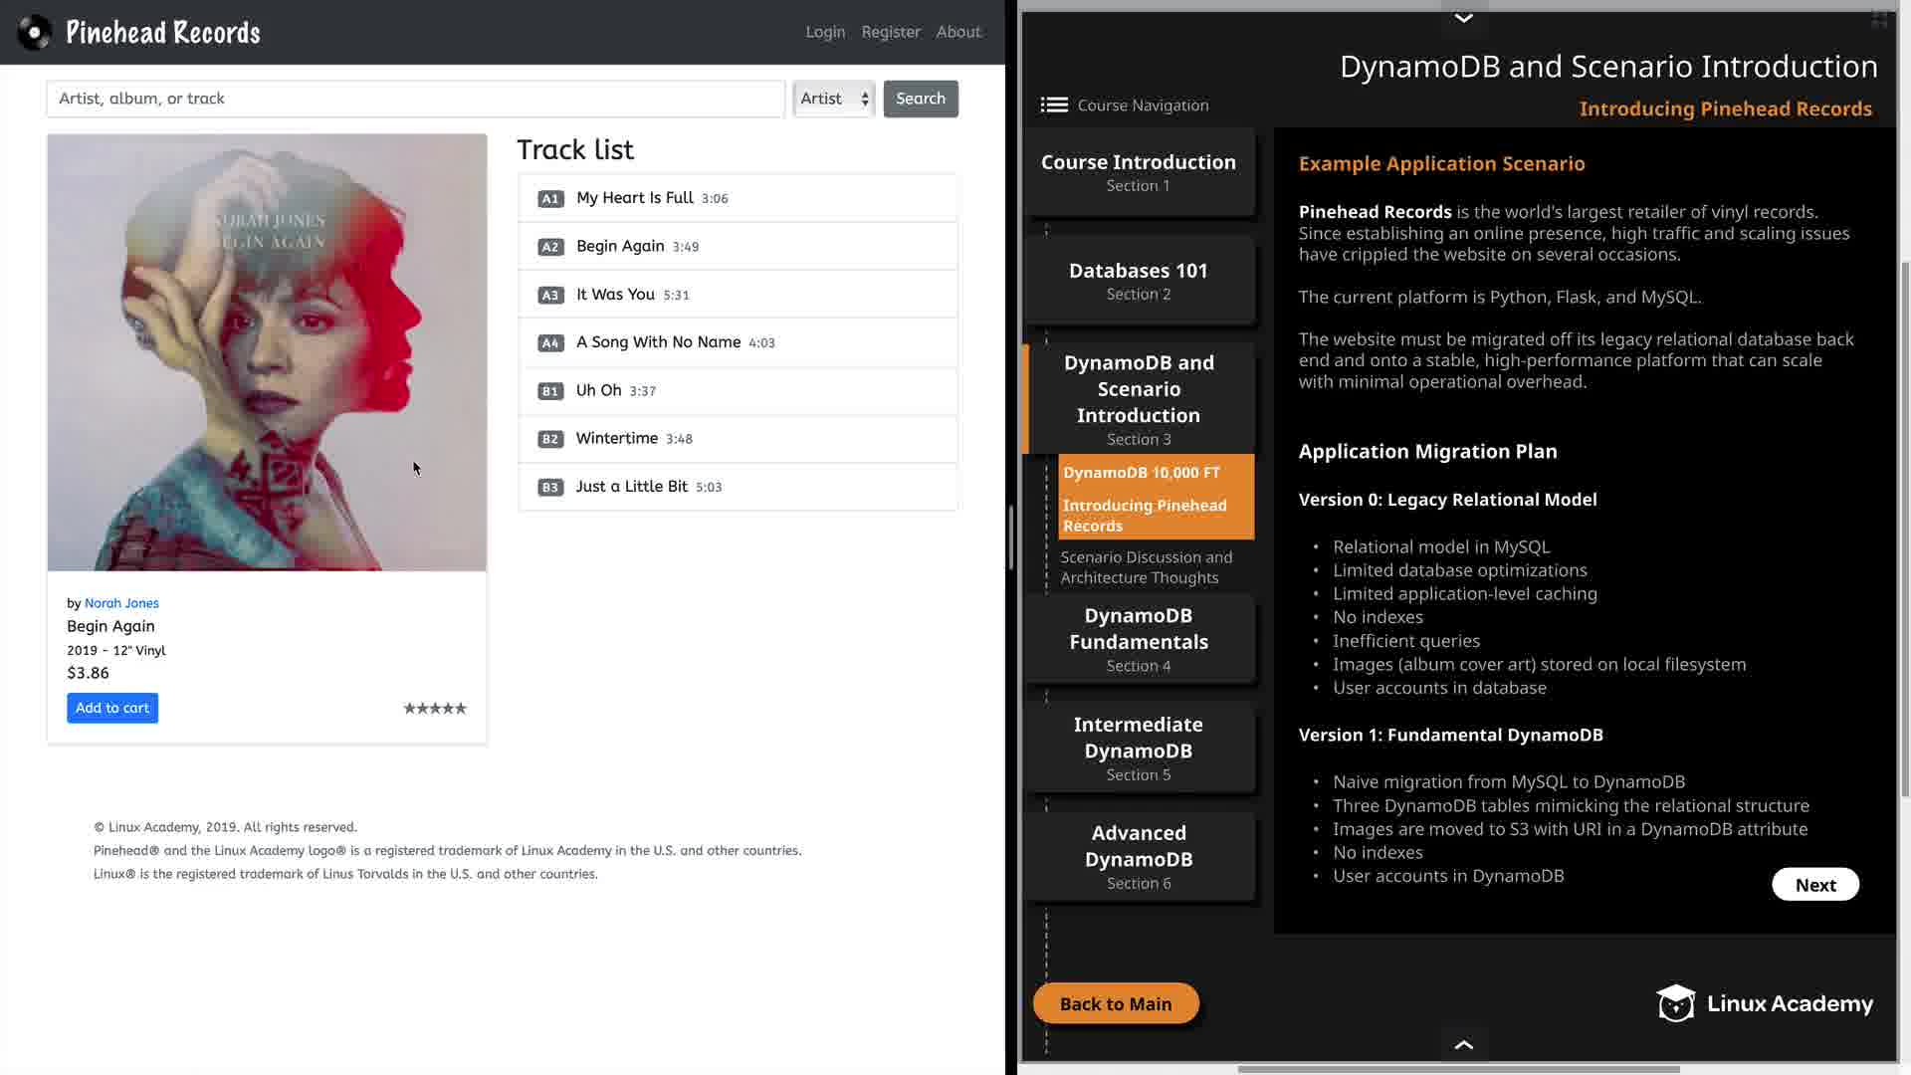Click the A1 track badge

[550, 199]
